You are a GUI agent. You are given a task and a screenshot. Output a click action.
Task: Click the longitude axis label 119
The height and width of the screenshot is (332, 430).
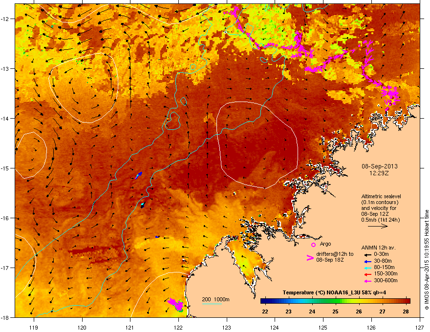[x=34, y=327]
